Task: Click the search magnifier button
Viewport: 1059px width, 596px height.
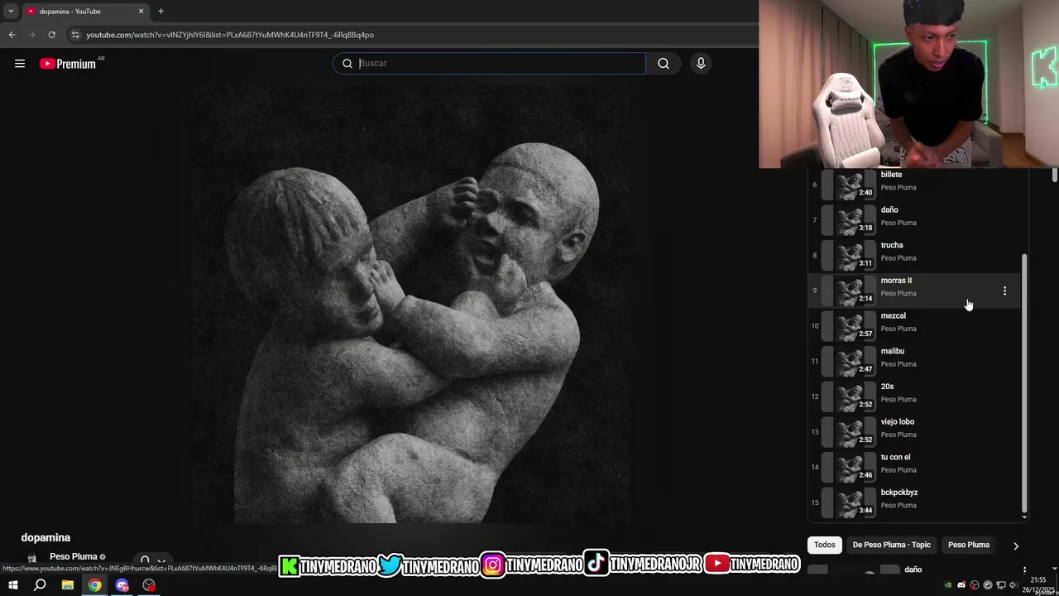Action: point(664,63)
